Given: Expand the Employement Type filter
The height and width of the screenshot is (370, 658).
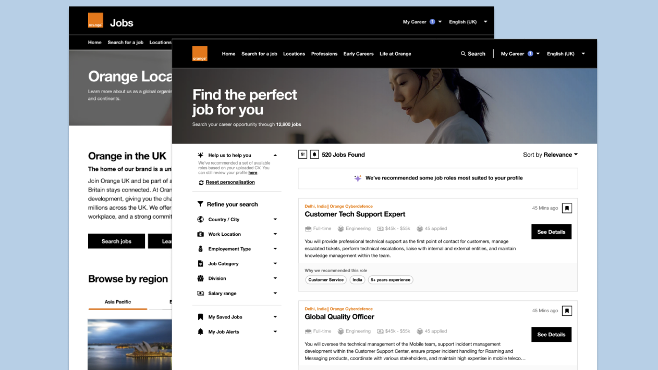Looking at the screenshot, I should tap(275, 249).
